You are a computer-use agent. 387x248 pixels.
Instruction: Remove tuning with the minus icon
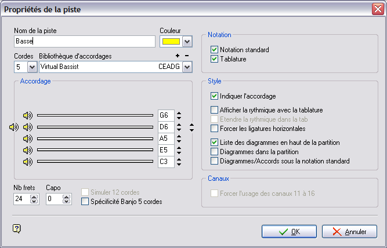[x=186, y=56]
